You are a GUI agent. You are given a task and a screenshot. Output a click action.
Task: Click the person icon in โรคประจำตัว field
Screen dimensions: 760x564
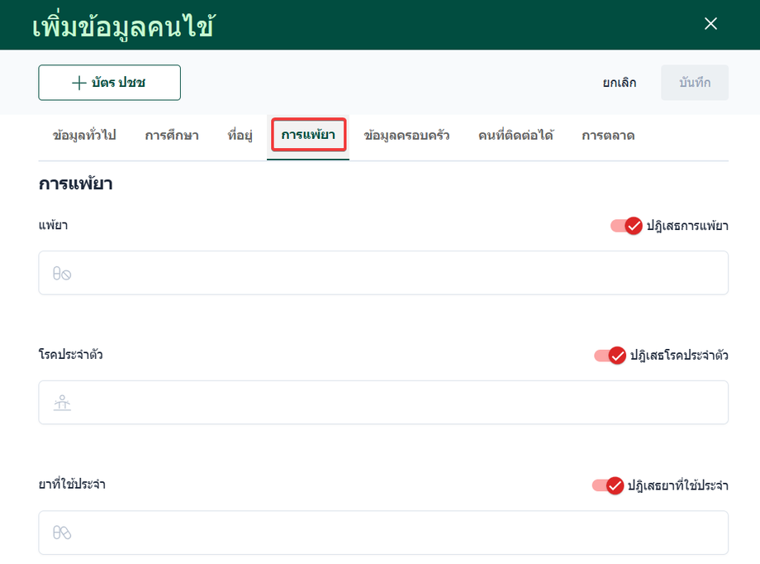click(62, 403)
